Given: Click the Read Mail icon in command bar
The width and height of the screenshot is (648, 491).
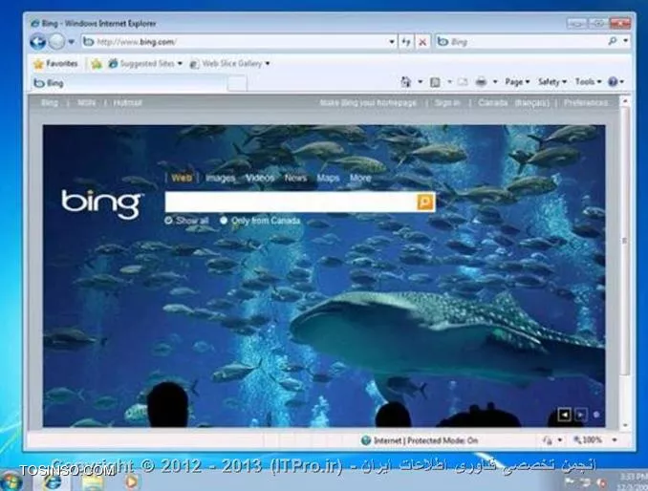Looking at the screenshot, I should (x=463, y=82).
